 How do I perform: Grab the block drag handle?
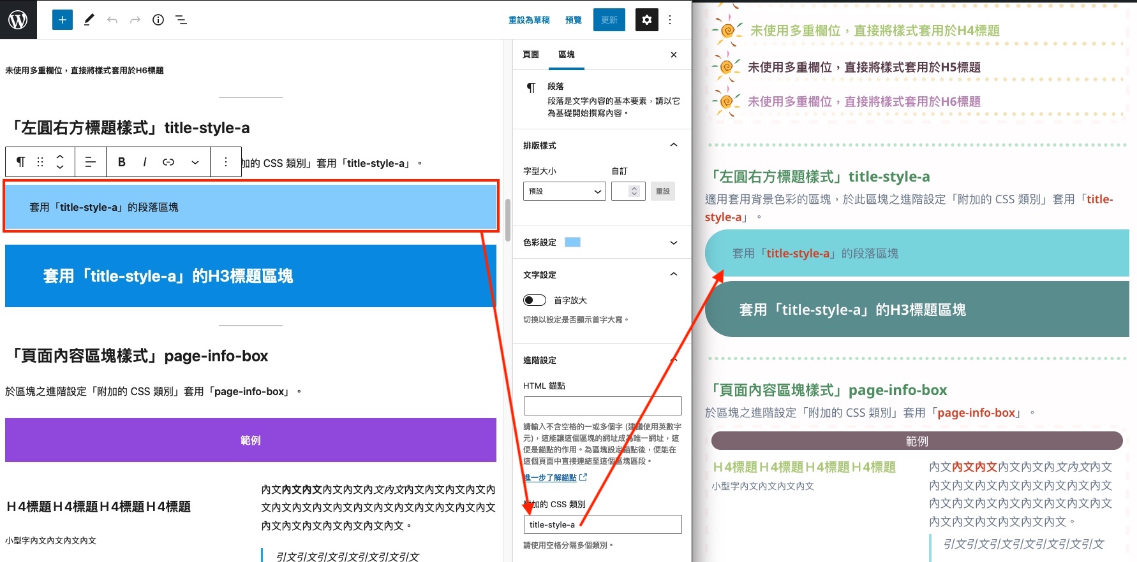(x=40, y=162)
